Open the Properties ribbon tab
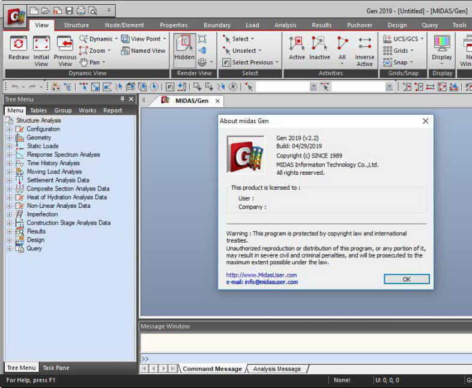The width and height of the screenshot is (472, 388). pyautogui.click(x=174, y=25)
